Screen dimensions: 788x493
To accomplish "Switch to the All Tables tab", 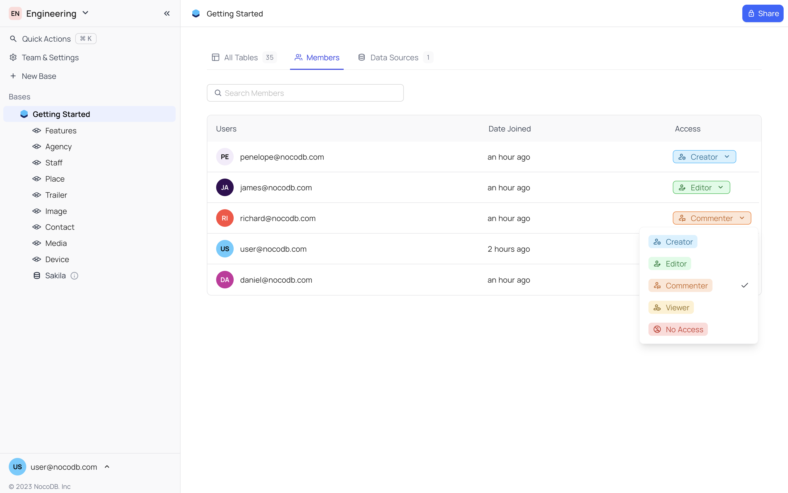I will click(241, 58).
